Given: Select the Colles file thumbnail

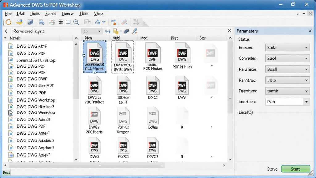Looking at the screenshot, I should pyautogui.click(x=152, y=118).
